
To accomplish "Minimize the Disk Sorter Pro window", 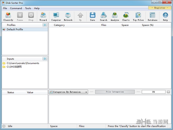I will [154, 2].
